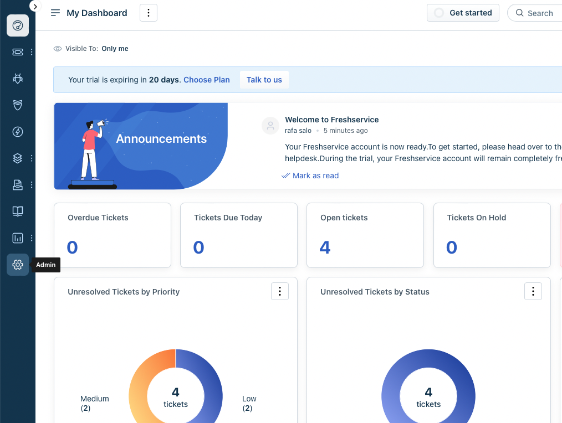Open Assets submenu dots in sidebar
562x423 pixels.
coord(32,158)
